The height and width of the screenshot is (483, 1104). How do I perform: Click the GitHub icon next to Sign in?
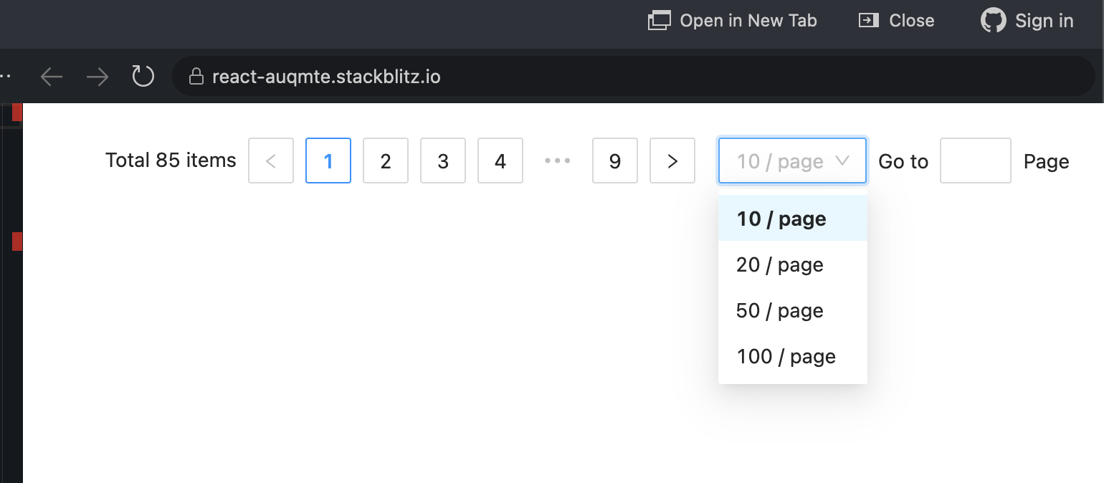click(994, 20)
